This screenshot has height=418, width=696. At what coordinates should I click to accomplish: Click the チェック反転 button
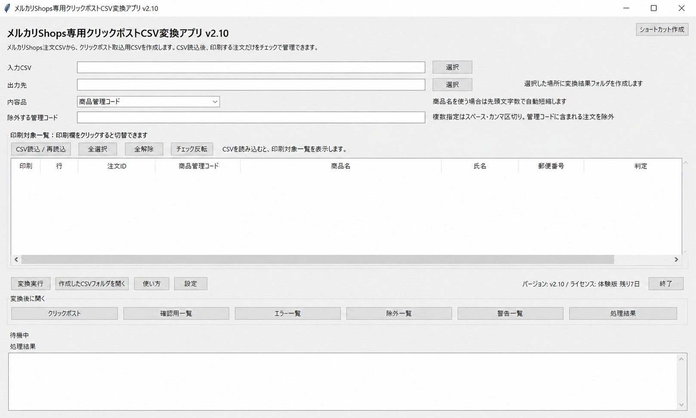[x=191, y=149]
